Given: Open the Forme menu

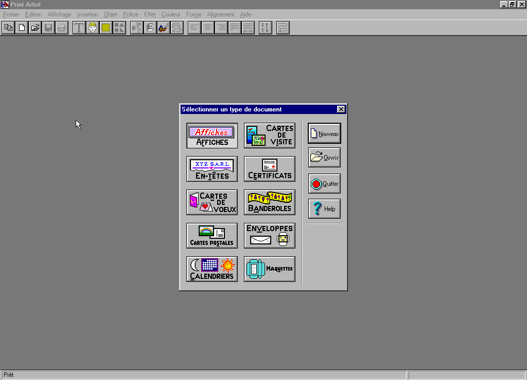Looking at the screenshot, I should pos(194,14).
